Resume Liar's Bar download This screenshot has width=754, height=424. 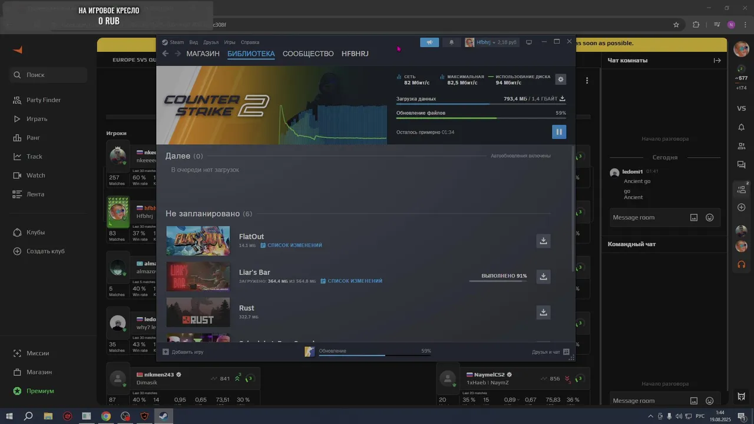click(544, 276)
